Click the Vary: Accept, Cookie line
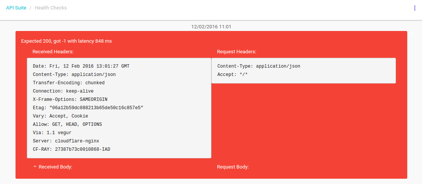 (x=61, y=116)
